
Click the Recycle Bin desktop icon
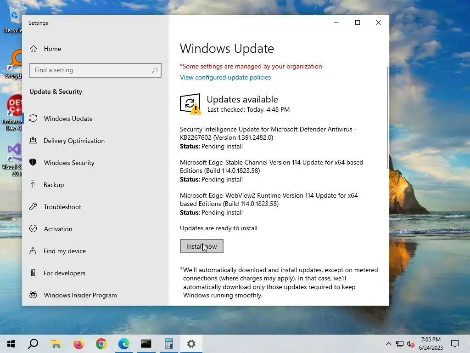pos(12,18)
